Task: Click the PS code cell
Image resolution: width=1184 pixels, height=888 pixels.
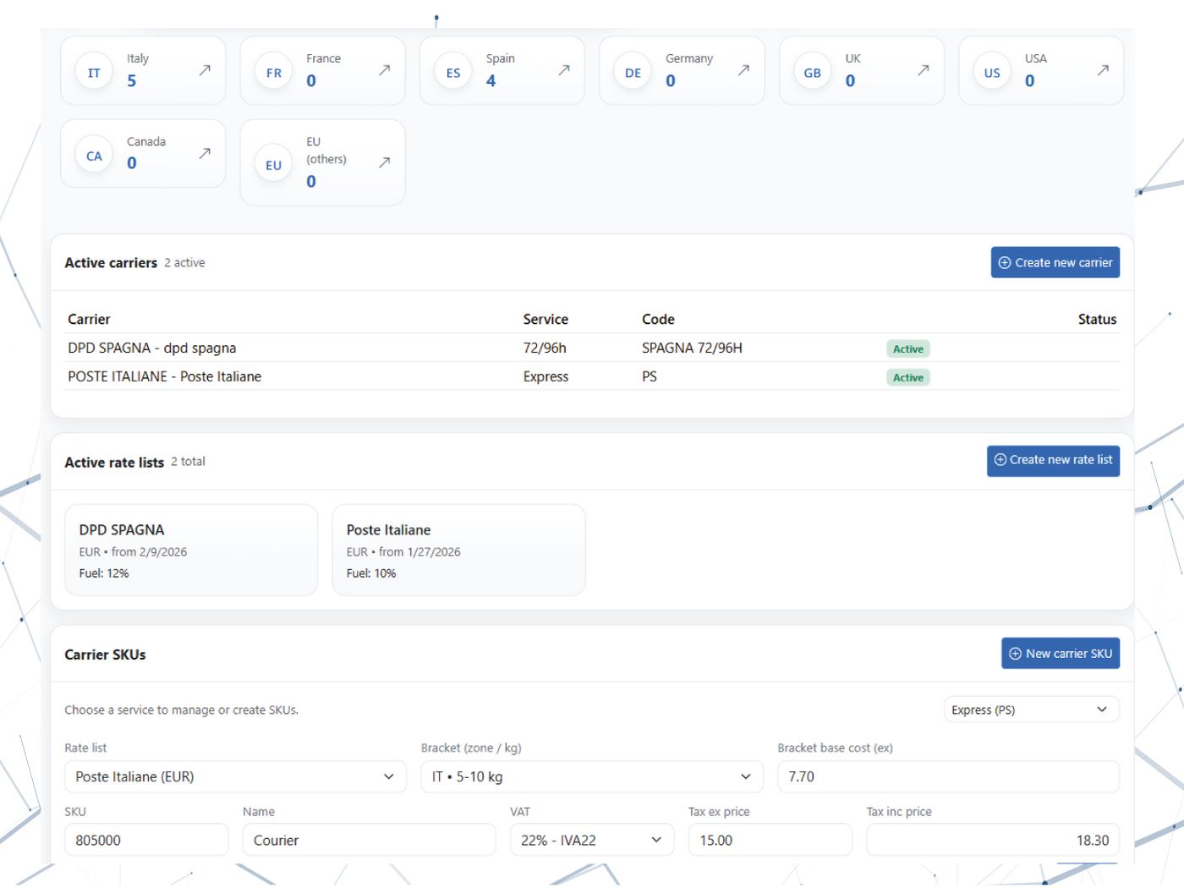Action: (650, 376)
